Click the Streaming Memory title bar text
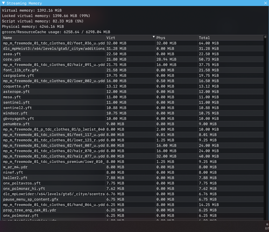The image size is (269, 232). point(24,3)
